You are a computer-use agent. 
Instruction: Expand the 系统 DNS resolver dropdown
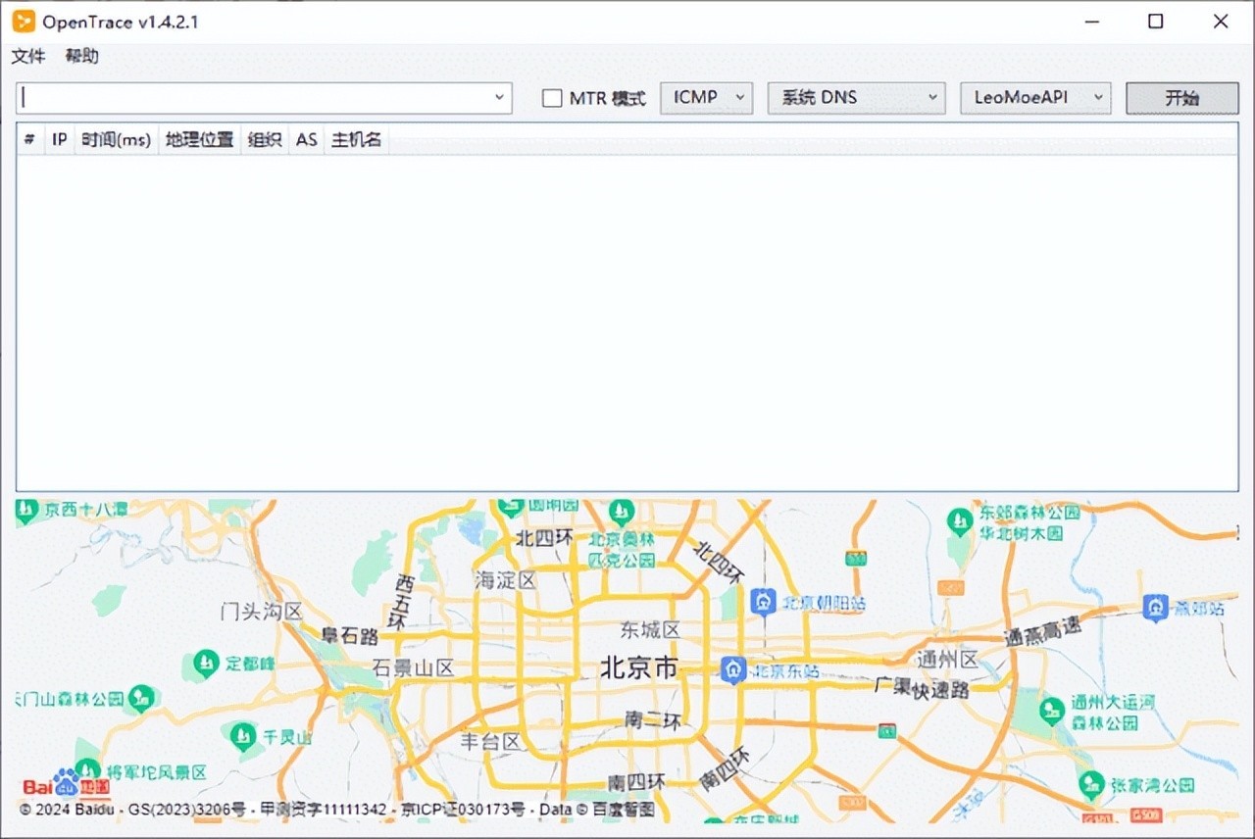[855, 98]
